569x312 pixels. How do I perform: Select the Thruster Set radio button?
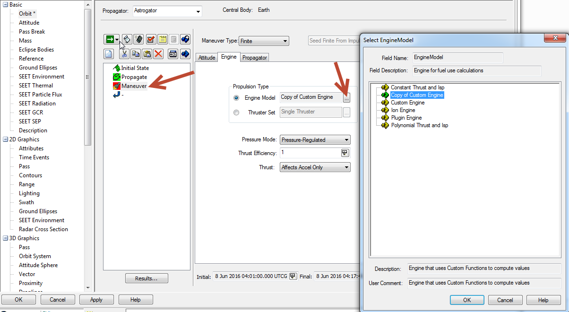pyautogui.click(x=236, y=113)
